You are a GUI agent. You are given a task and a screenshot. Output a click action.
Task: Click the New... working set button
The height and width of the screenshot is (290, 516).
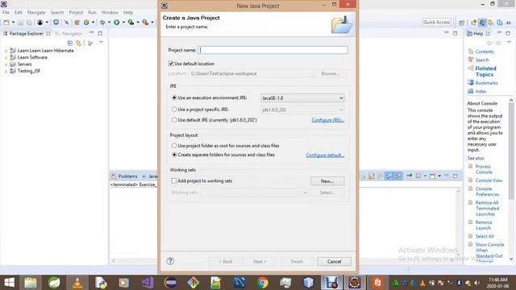point(327,181)
